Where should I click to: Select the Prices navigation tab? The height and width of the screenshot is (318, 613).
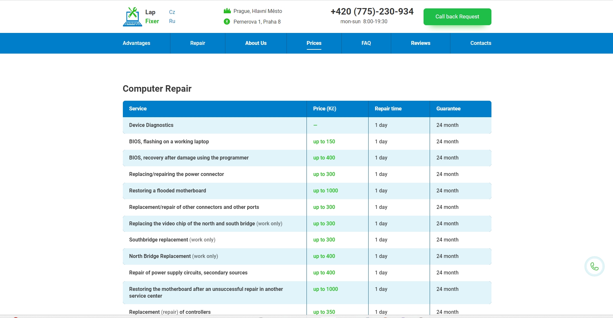pos(314,43)
